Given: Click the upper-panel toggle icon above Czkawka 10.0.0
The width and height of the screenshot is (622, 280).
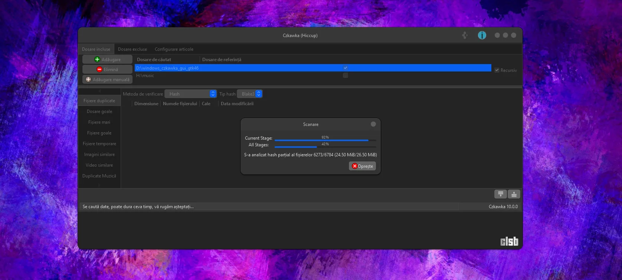Looking at the screenshot, I should click(x=501, y=194).
